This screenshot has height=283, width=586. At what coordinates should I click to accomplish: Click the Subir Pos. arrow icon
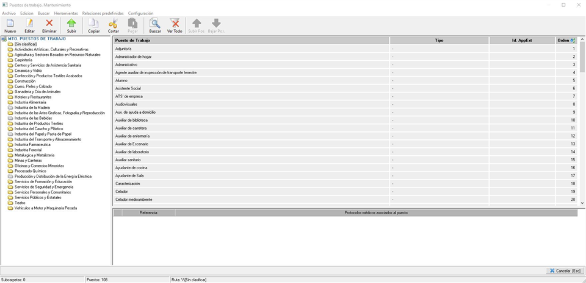(197, 23)
